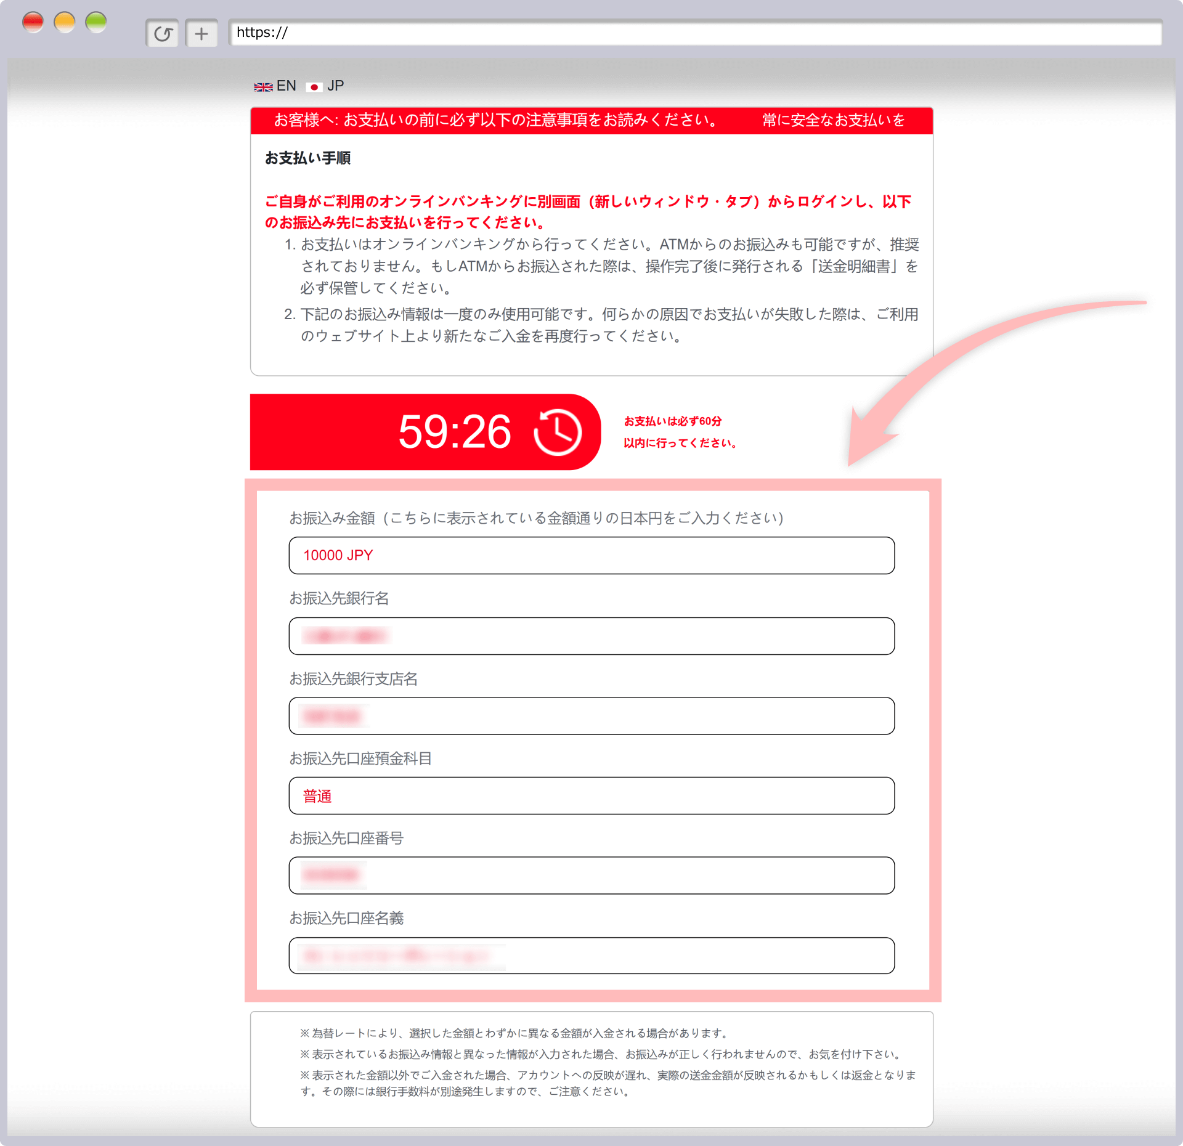Click the green maximize window button
Screen dimensions: 1183x1146
[96, 23]
